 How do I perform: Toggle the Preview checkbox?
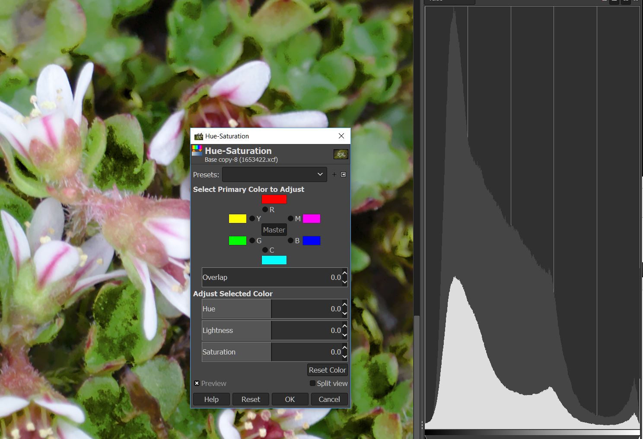point(197,383)
